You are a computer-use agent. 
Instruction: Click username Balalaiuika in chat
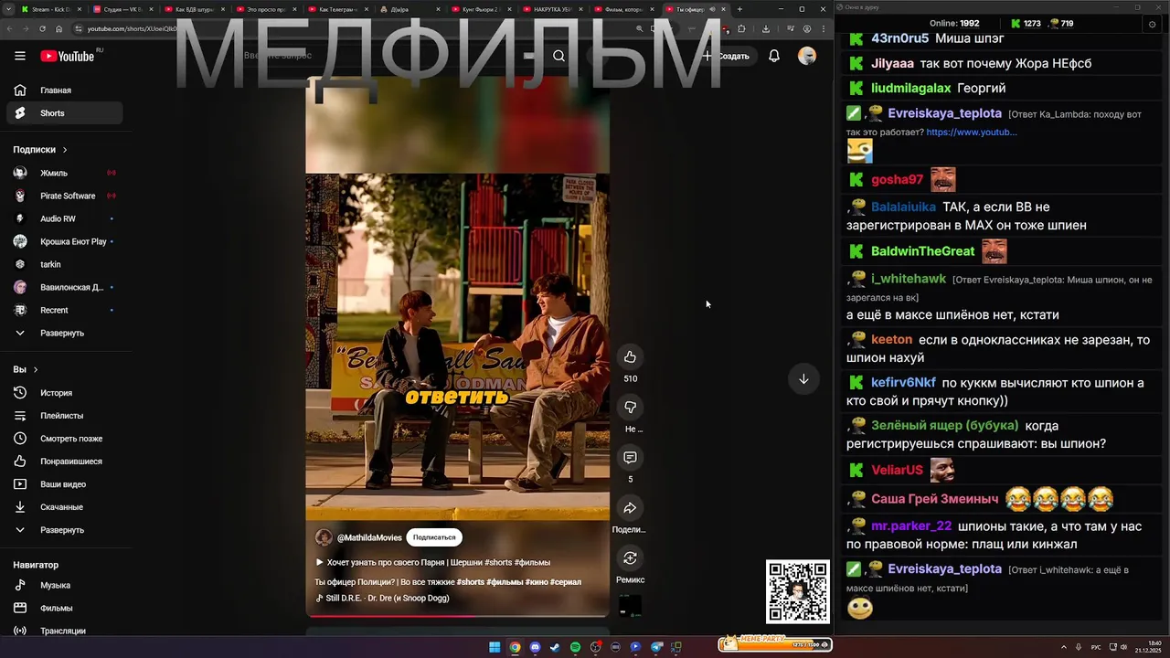coord(903,207)
